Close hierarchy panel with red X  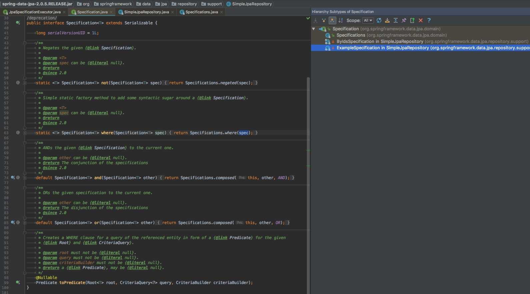tap(421, 20)
